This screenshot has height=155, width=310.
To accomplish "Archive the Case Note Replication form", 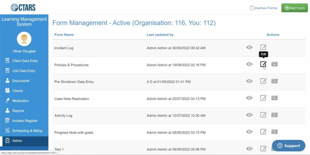I will [274, 98].
